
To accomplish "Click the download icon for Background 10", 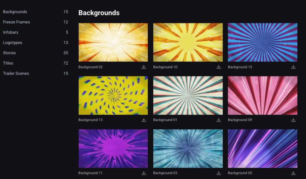I will point(219,67).
